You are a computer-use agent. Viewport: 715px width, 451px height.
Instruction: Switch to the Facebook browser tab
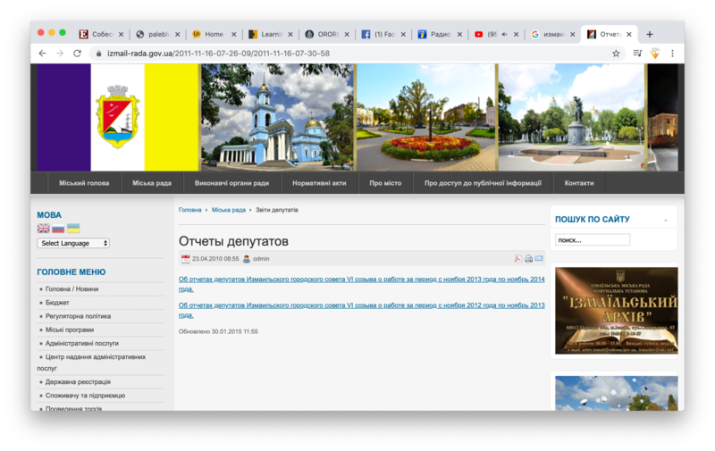378,34
